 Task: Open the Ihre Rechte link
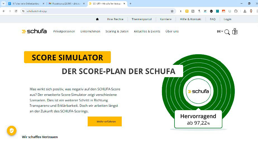tap(115, 19)
